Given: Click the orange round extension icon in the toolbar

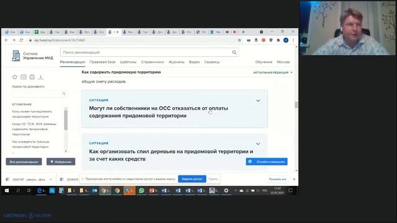Looking at the screenshot, I should point(264,40).
